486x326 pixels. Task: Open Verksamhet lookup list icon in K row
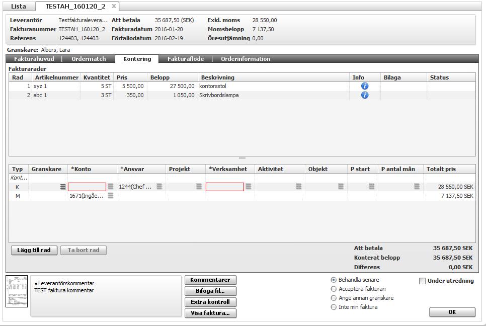pyautogui.click(x=248, y=187)
